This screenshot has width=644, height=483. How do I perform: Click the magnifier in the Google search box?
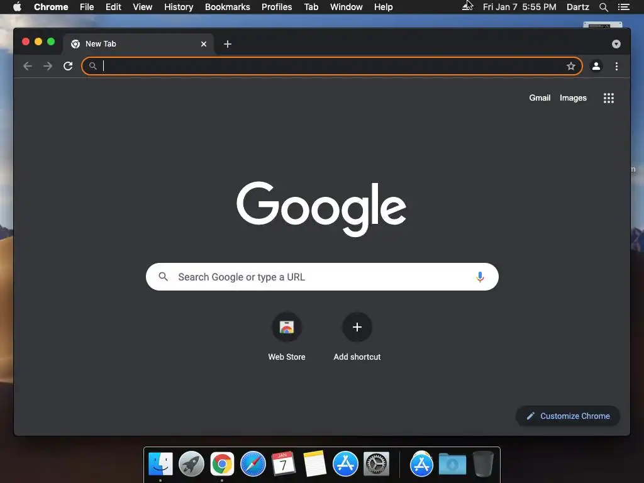pos(163,277)
